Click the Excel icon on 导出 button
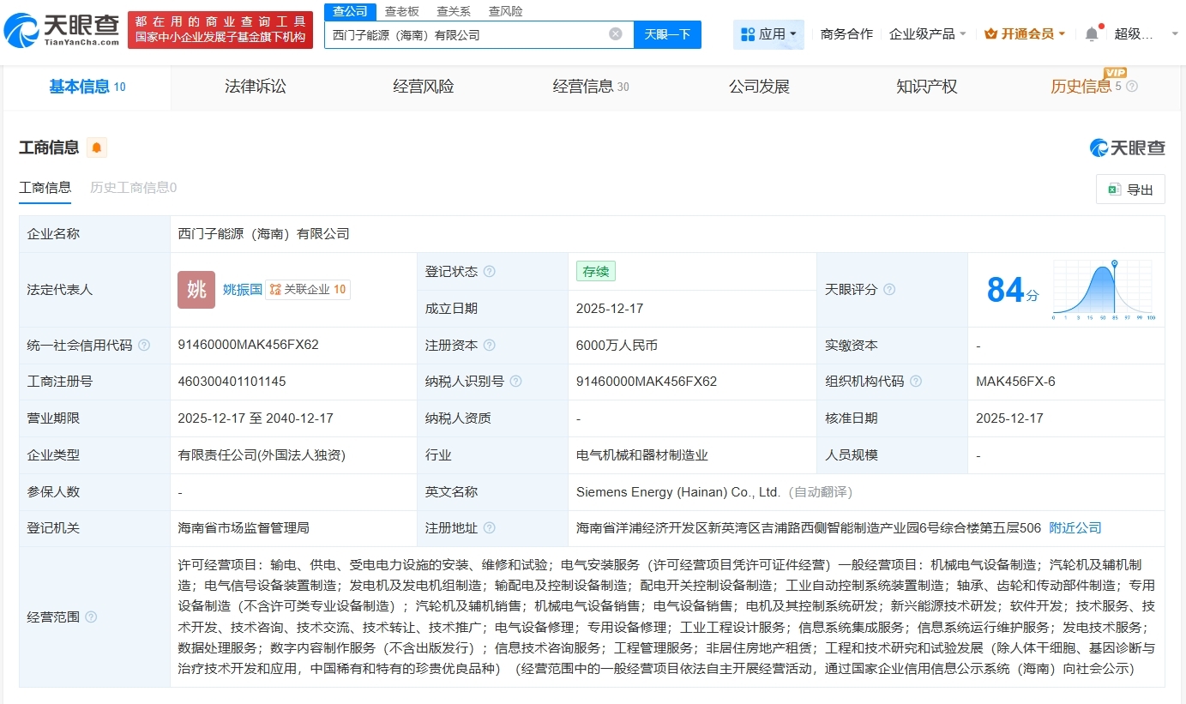The height and width of the screenshot is (704, 1186). tap(1116, 189)
